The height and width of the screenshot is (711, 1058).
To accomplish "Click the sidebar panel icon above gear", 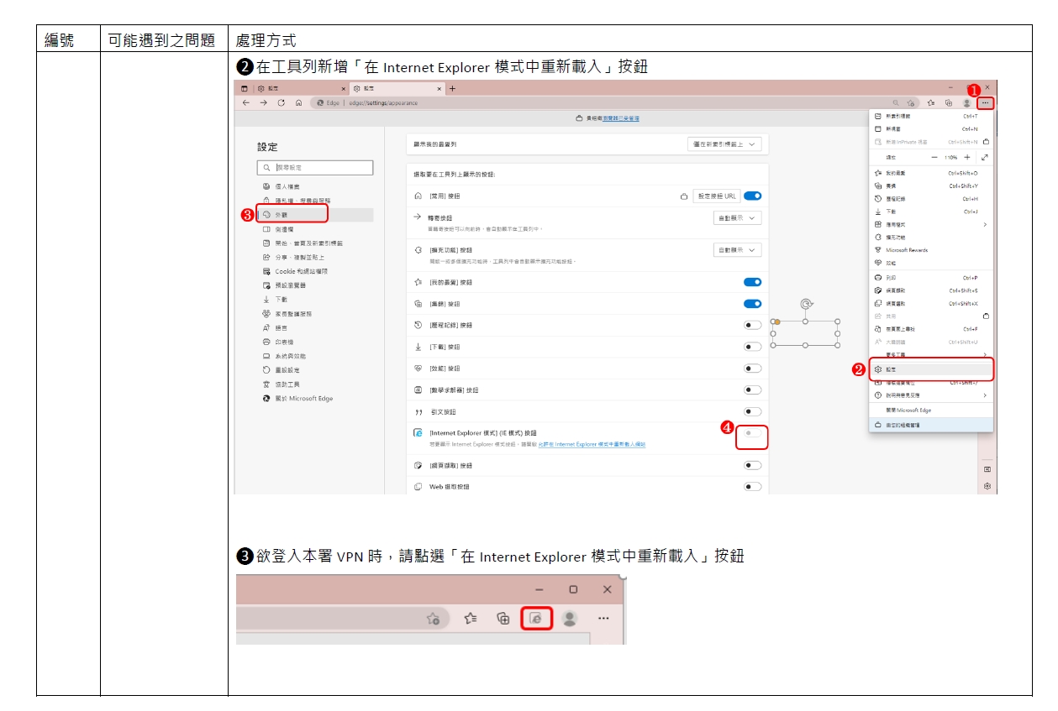I will pyautogui.click(x=987, y=469).
